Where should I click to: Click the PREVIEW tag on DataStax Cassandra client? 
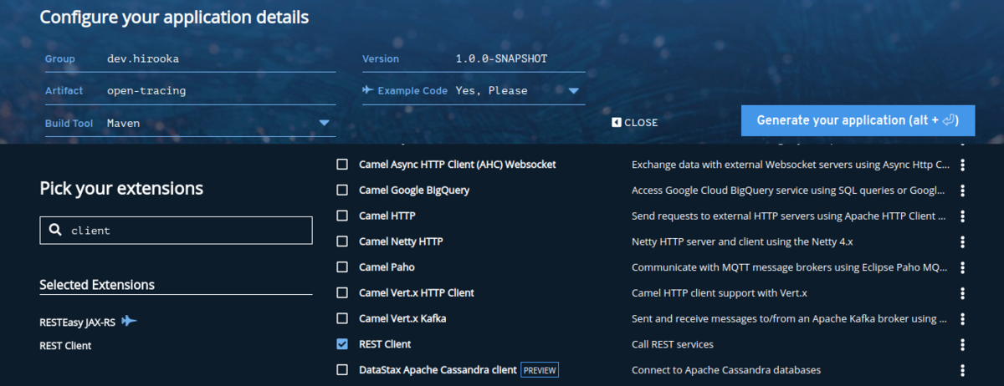pos(540,370)
